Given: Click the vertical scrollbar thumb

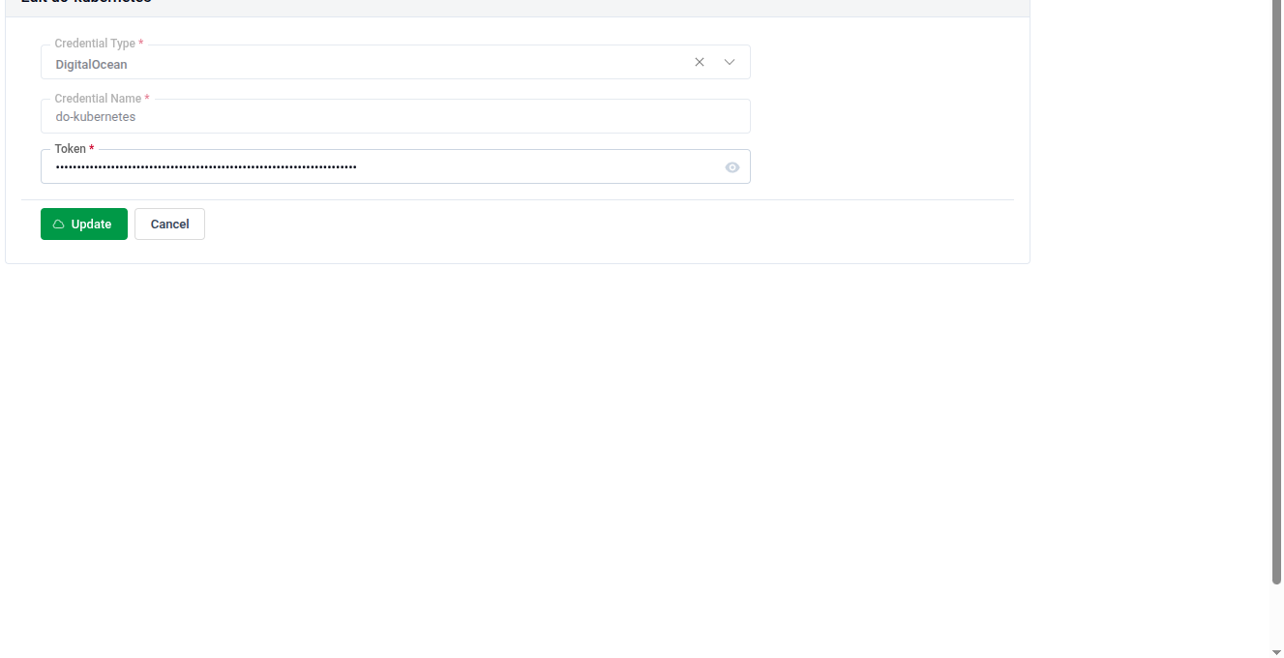Looking at the screenshot, I should click(1276, 291).
